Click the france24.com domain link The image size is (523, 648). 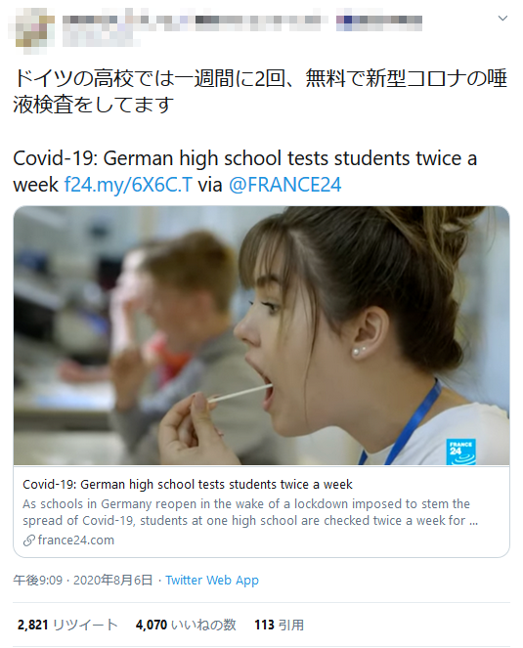(x=76, y=540)
